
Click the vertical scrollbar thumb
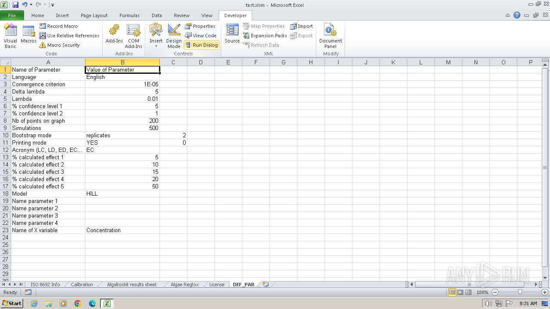[545, 167]
